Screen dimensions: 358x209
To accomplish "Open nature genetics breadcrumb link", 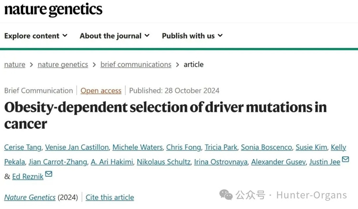I will coord(63,64).
